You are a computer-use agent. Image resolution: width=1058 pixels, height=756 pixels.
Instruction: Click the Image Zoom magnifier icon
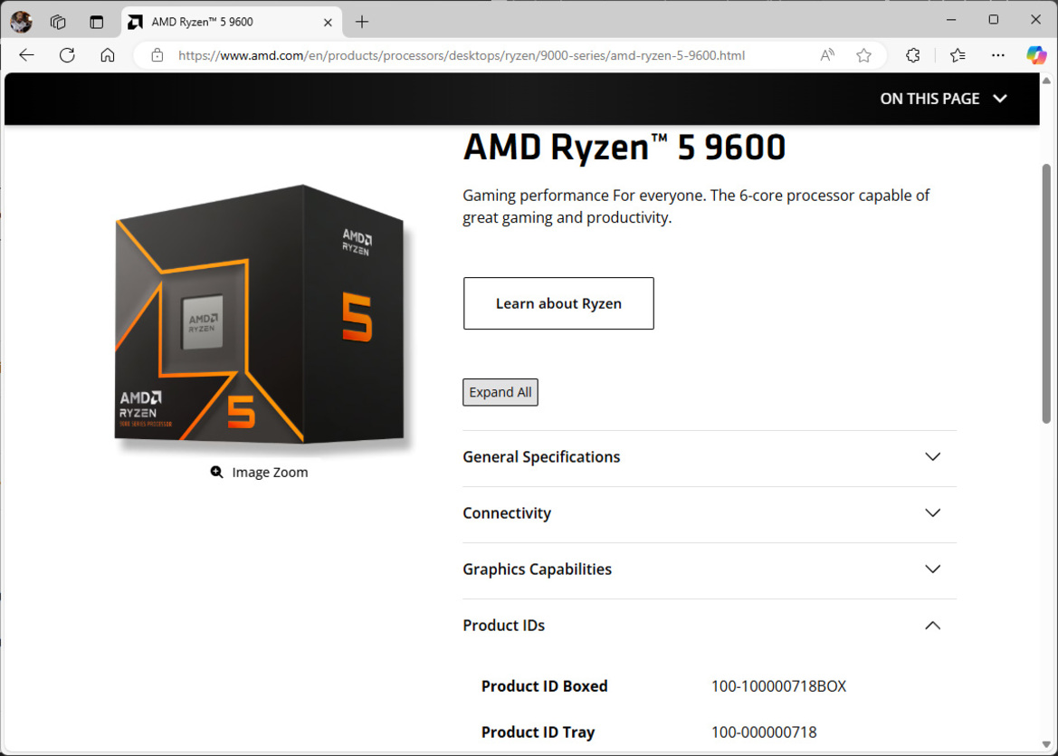(216, 472)
